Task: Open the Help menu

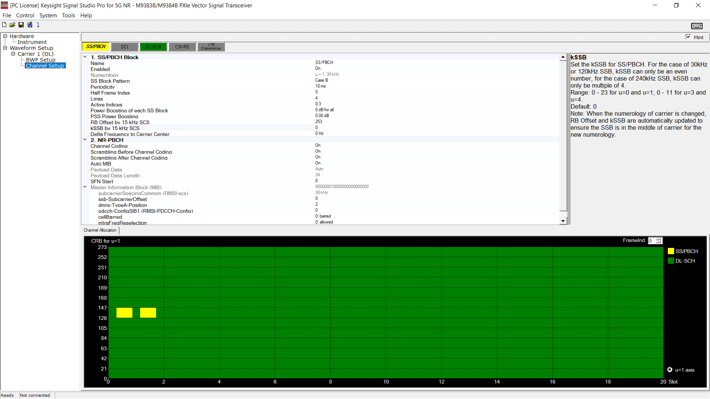Action: tap(86, 16)
